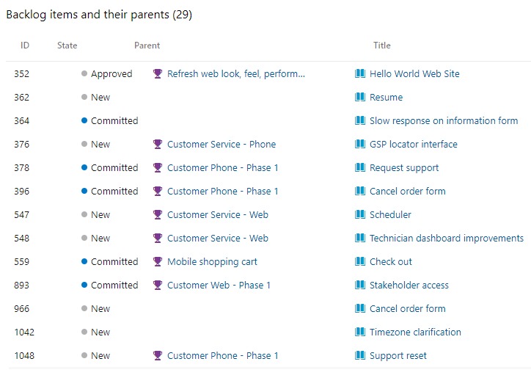This screenshot has width=531, height=378.
Task: Sort by the State column header
Action: [x=67, y=46]
